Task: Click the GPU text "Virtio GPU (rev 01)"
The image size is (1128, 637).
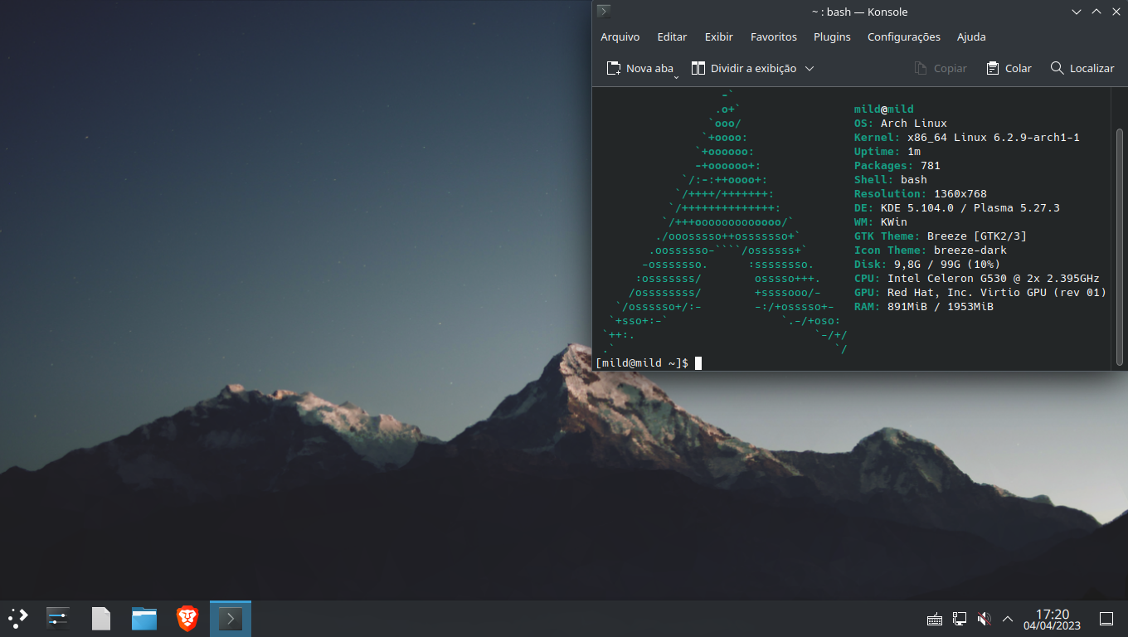Action: (x=1043, y=292)
